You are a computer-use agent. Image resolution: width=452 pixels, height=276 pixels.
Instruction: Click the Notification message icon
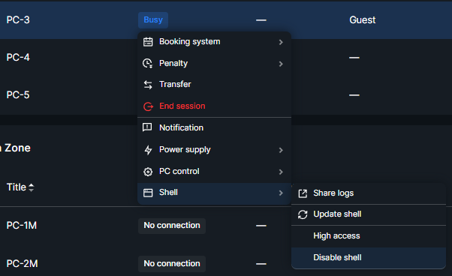(x=147, y=127)
